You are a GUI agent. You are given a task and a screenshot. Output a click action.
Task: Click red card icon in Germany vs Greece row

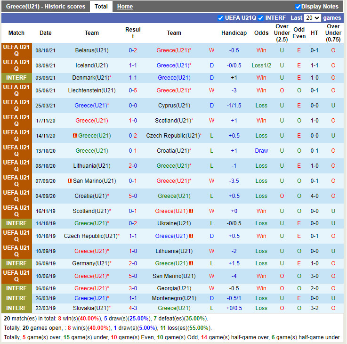point(191,263)
